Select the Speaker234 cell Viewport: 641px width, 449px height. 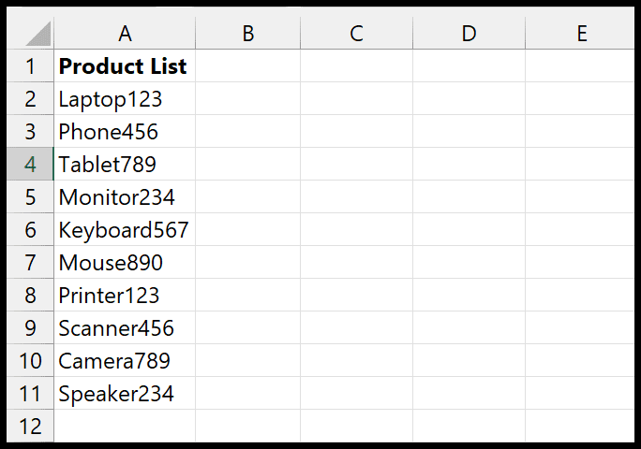[125, 393]
